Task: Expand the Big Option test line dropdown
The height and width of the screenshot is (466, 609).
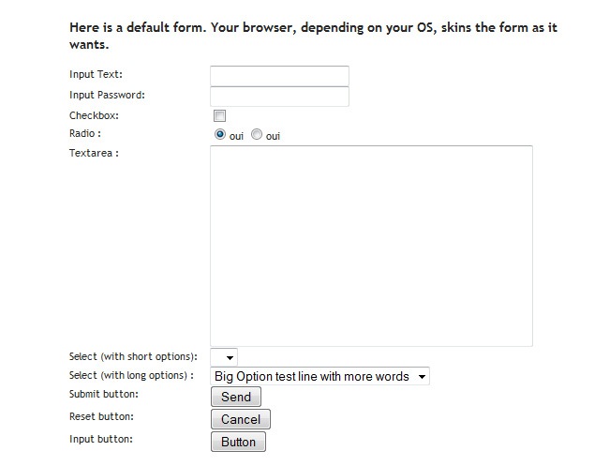Action: tap(319, 377)
